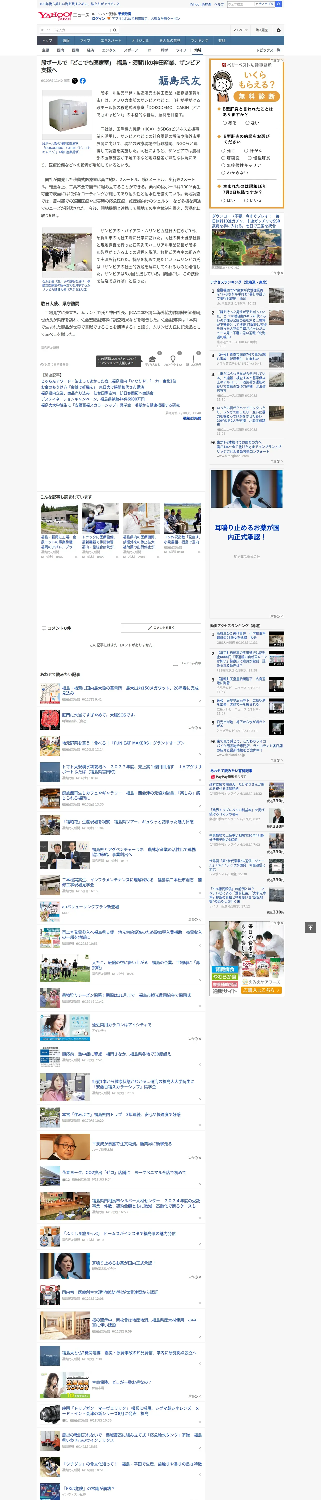Play the ranked video 日光市街地 (1:16)

277,727
